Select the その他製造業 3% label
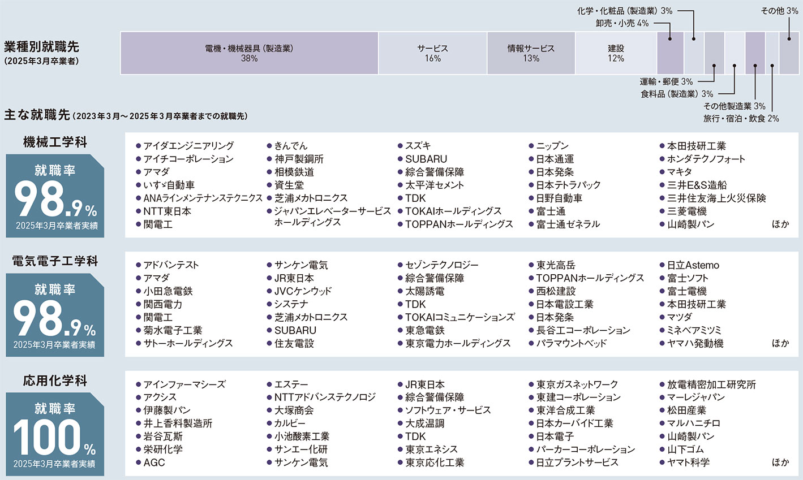The width and height of the screenshot is (803, 480). tap(734, 106)
